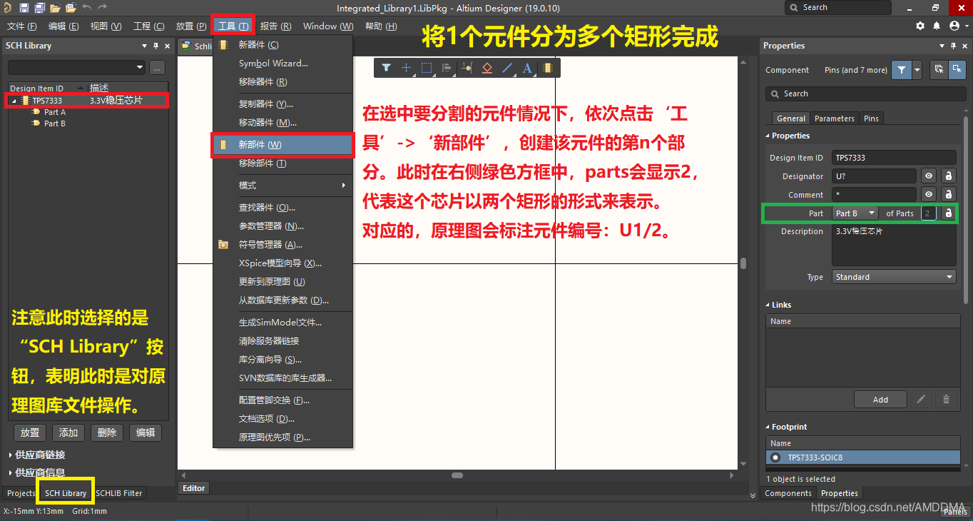Click the Save All icon in the title bar
Viewport: 973px width, 521px height.
40,8
